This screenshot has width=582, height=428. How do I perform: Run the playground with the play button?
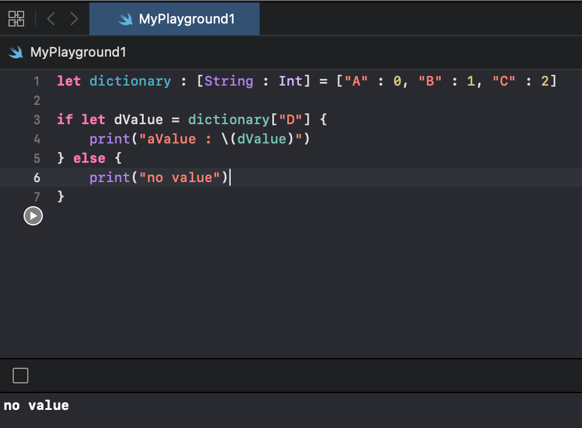tap(33, 216)
